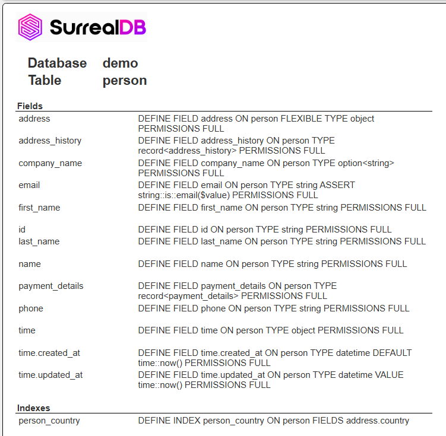The width and height of the screenshot is (446, 436).
Task: Click the email field name
Action: click(29, 185)
